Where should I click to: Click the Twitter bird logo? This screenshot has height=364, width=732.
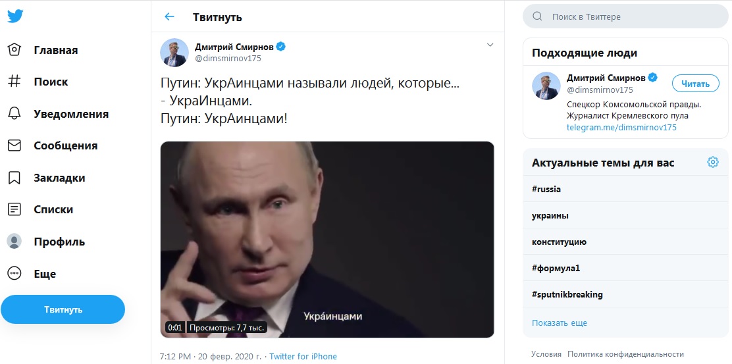(x=15, y=17)
